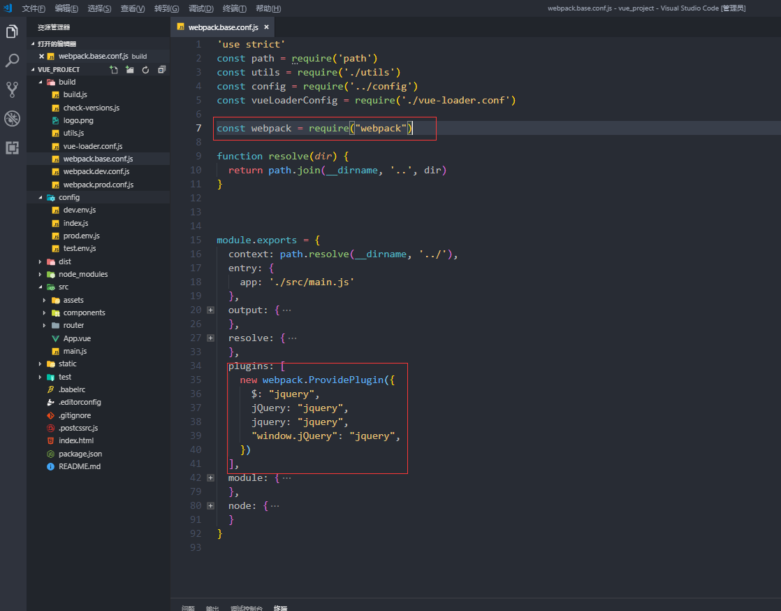
Task: Refresh the explorer file tree
Action: 145,70
